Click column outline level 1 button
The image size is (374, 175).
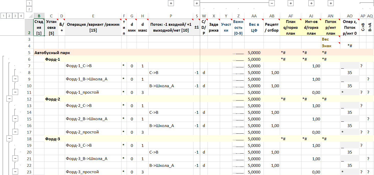point(29,3)
